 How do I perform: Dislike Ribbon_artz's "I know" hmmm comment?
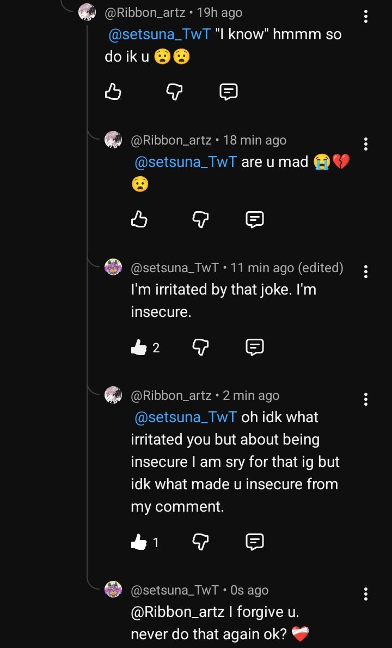(x=173, y=92)
